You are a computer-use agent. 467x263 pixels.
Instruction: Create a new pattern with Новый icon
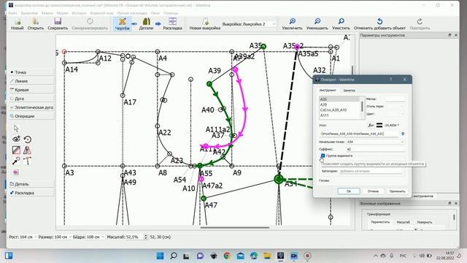[17, 23]
